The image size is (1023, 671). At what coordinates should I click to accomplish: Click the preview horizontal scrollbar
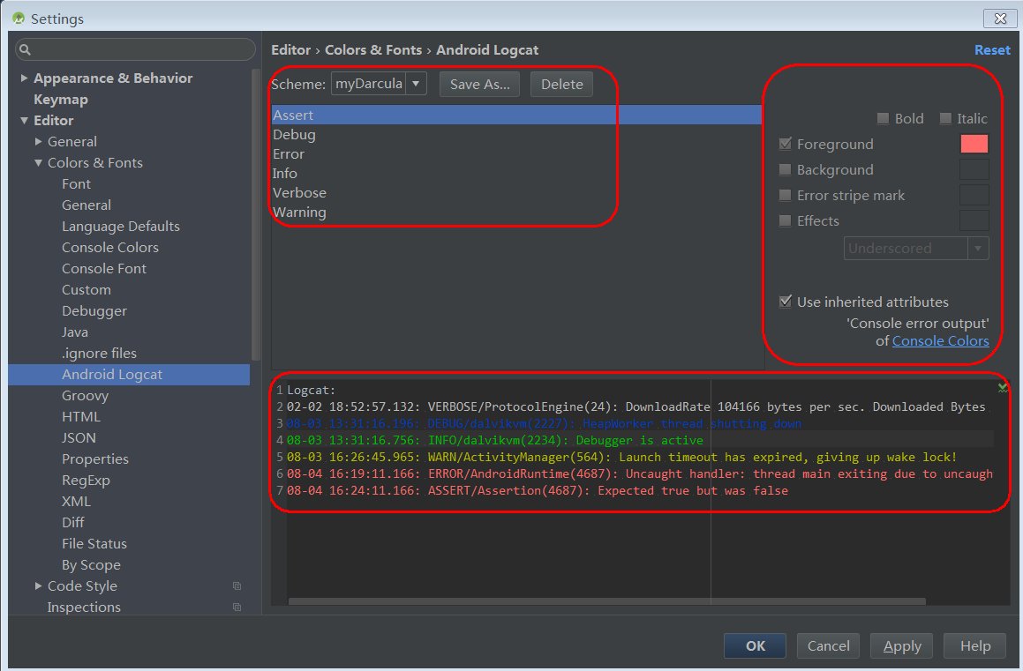click(x=606, y=601)
